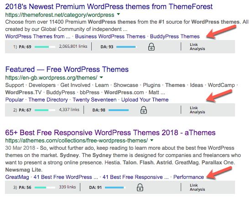This screenshot has height=198, width=251.
Task: Click the 'PA: 56' label
Action: tap(25, 187)
